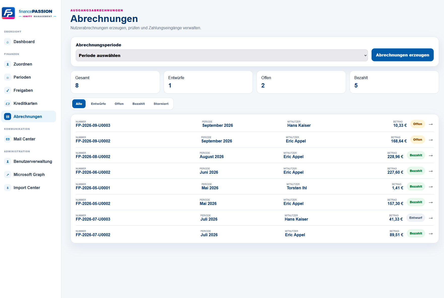
Task: Click the Perioden sidebar icon
Action: [8, 77]
